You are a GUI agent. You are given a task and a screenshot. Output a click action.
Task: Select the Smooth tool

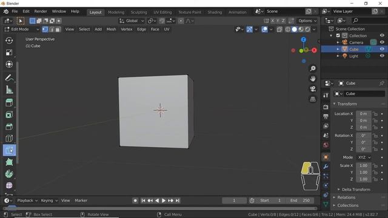pos(9,185)
